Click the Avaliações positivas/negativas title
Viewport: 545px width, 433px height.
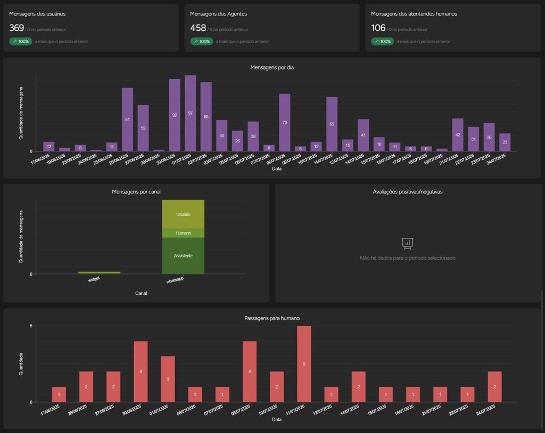(408, 191)
